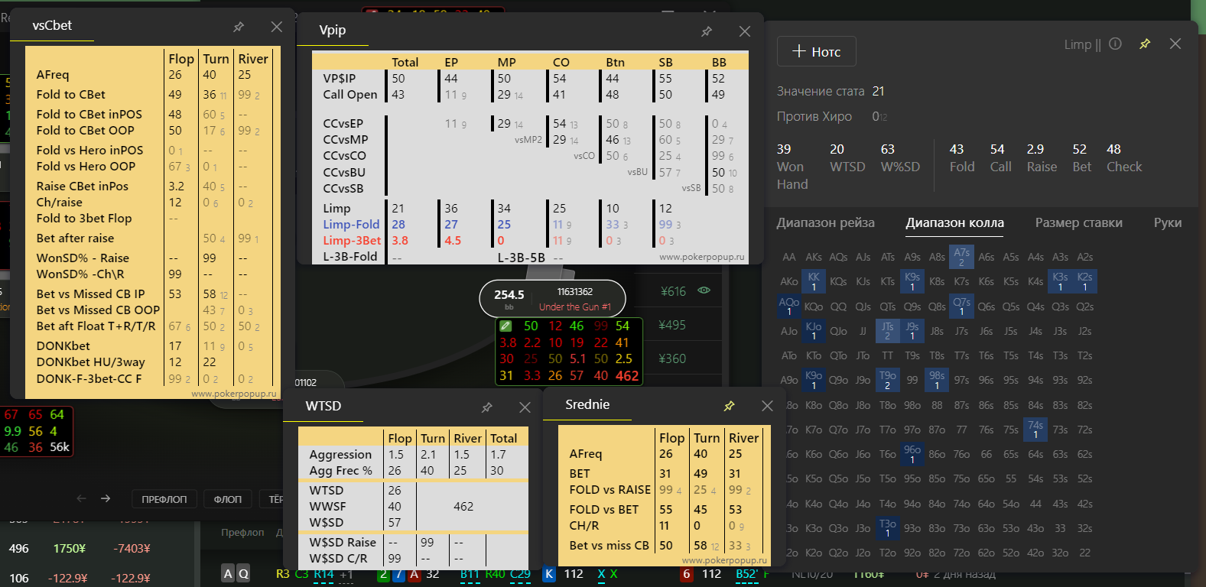Image resolution: width=1206 pixels, height=587 pixels.
Task: Click the -7403¥ value in results row
Action: 132,548
